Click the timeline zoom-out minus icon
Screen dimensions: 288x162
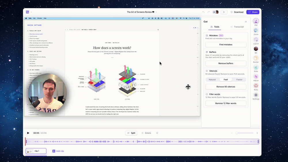232,133
